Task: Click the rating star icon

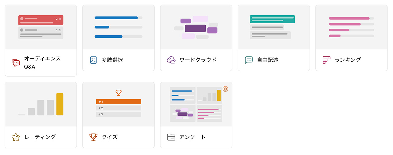Action: point(16,137)
